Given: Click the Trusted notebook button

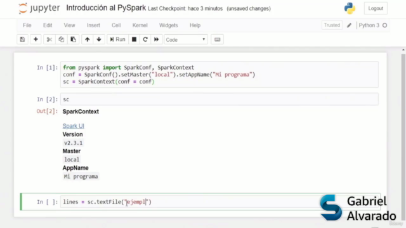Looking at the screenshot, I should (332, 25).
